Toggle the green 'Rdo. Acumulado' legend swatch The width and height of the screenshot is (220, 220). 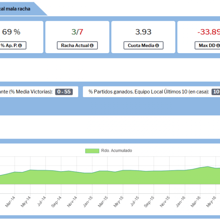92,151
